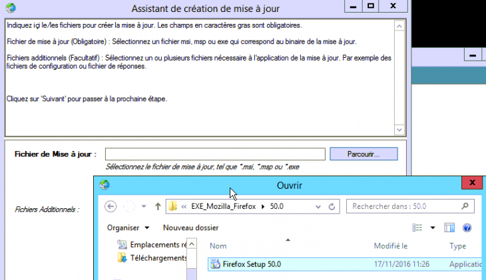Maximize the Assistant de création window

(371, 6)
